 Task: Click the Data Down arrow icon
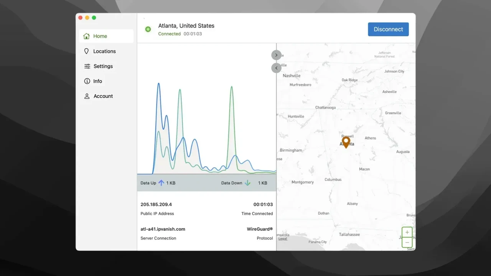pyautogui.click(x=247, y=183)
